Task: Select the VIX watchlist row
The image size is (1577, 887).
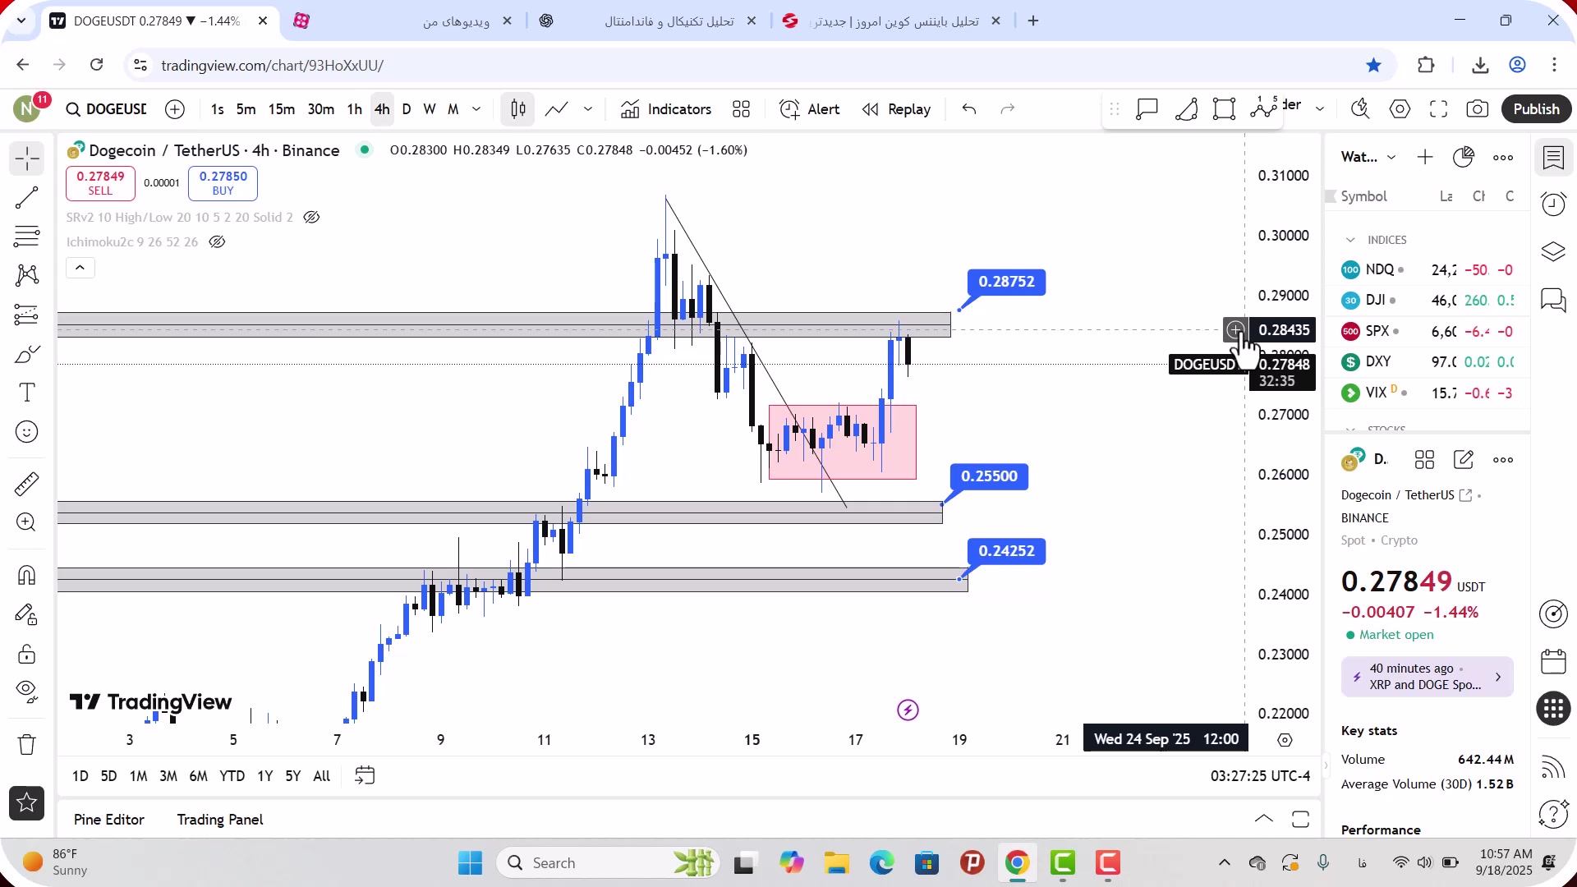Action: 1427,393
